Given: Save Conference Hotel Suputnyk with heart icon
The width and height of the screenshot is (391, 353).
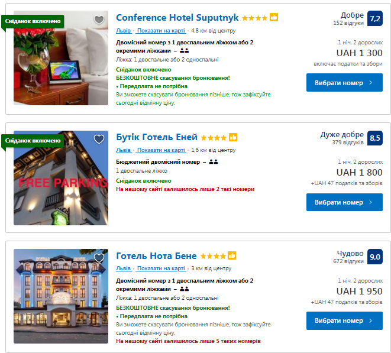Looking at the screenshot, I should [99, 20].
